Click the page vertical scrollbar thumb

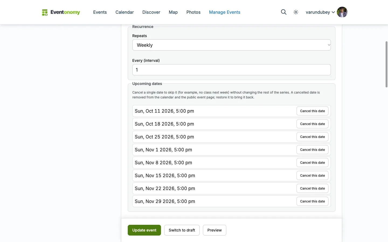click(386, 64)
